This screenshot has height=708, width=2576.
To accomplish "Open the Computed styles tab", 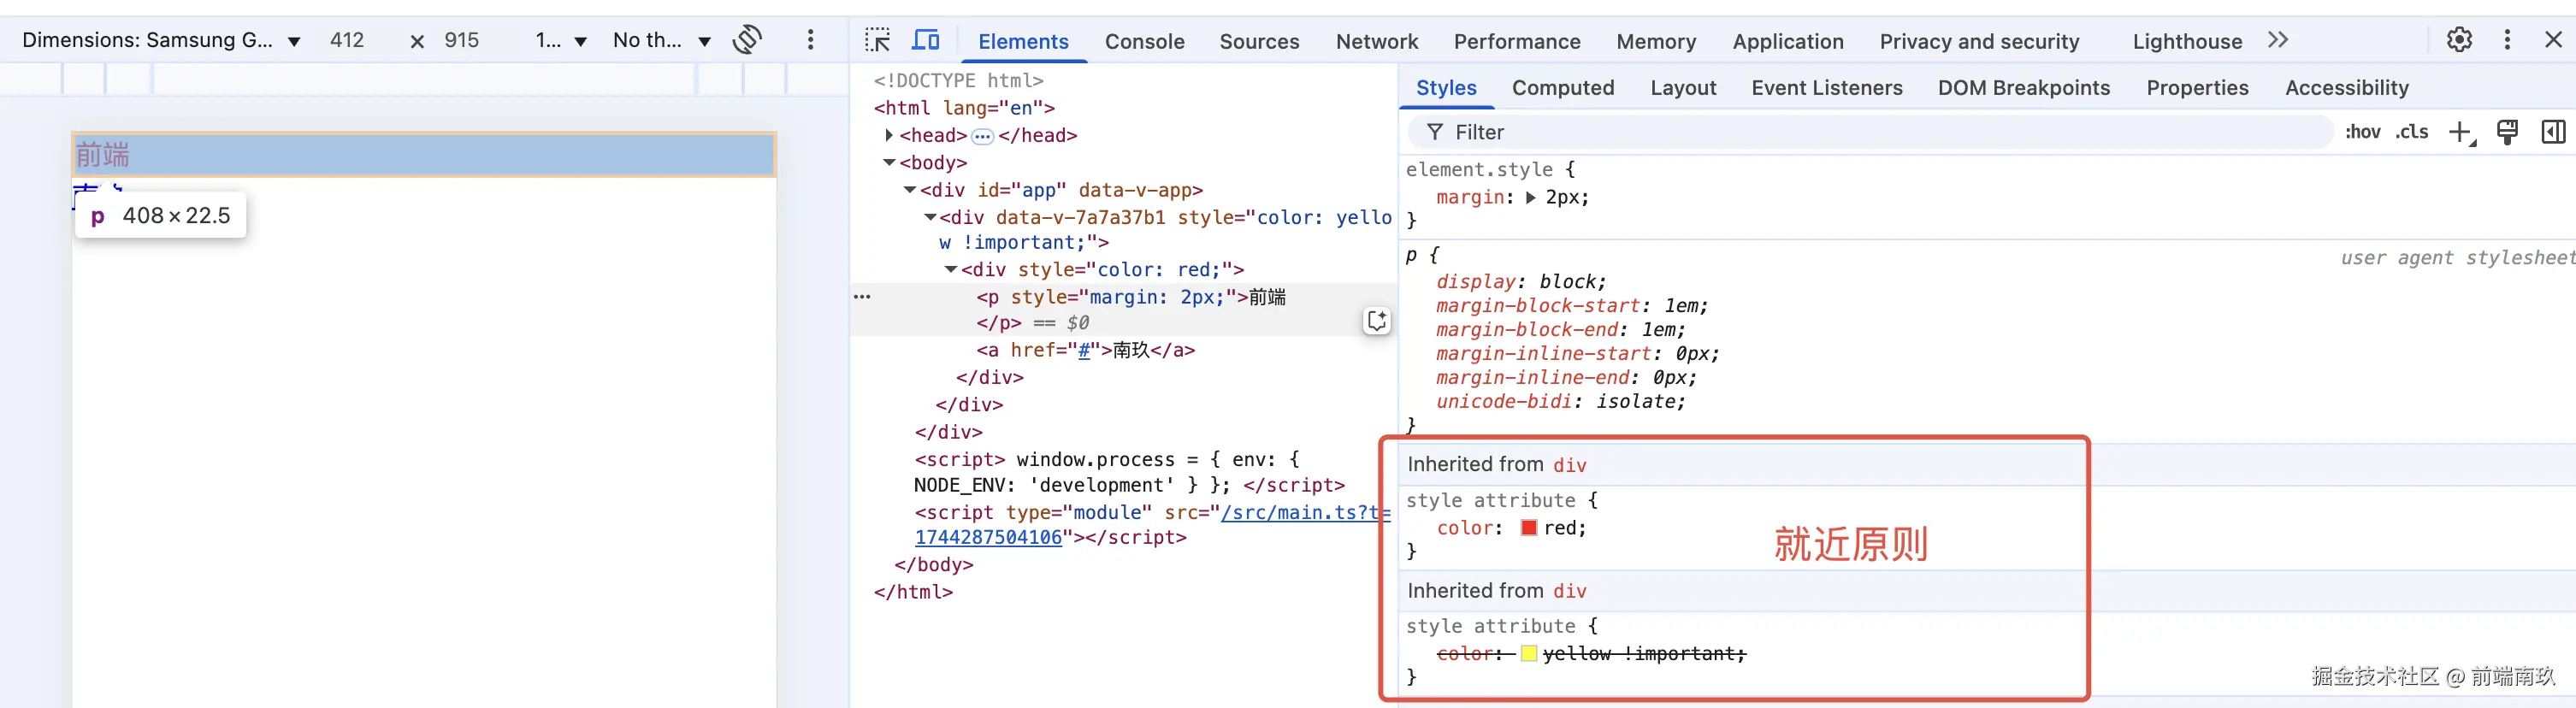I will 1562,88.
